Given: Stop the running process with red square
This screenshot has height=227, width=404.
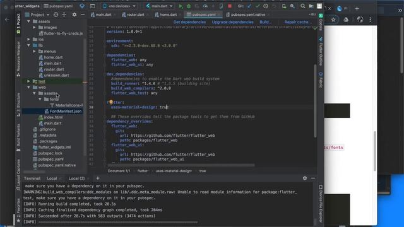Looking at the screenshot, I should pyautogui.click(x=230, y=6).
